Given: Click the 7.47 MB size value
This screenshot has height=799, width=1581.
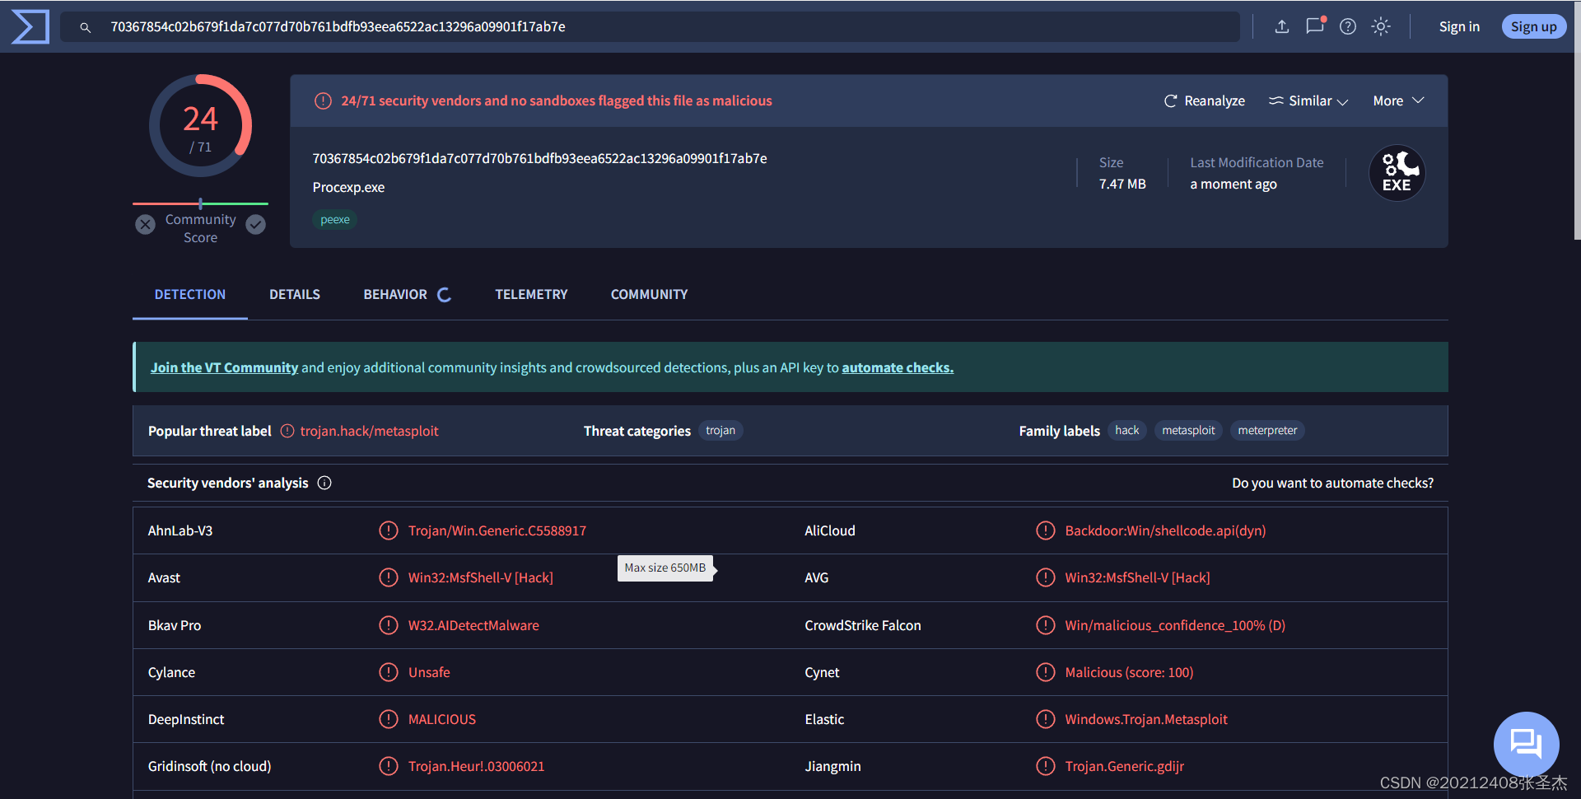Looking at the screenshot, I should point(1122,184).
